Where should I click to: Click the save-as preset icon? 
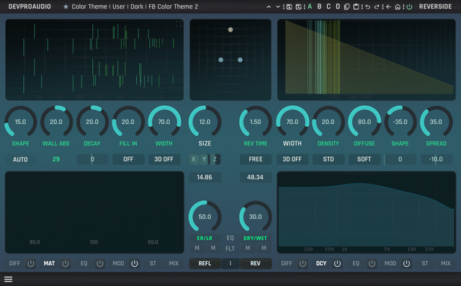298,6
